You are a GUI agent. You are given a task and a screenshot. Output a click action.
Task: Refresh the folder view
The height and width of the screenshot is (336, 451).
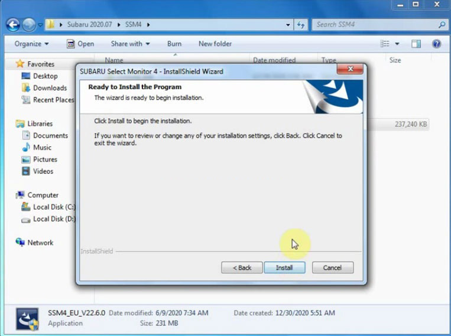coord(301,25)
